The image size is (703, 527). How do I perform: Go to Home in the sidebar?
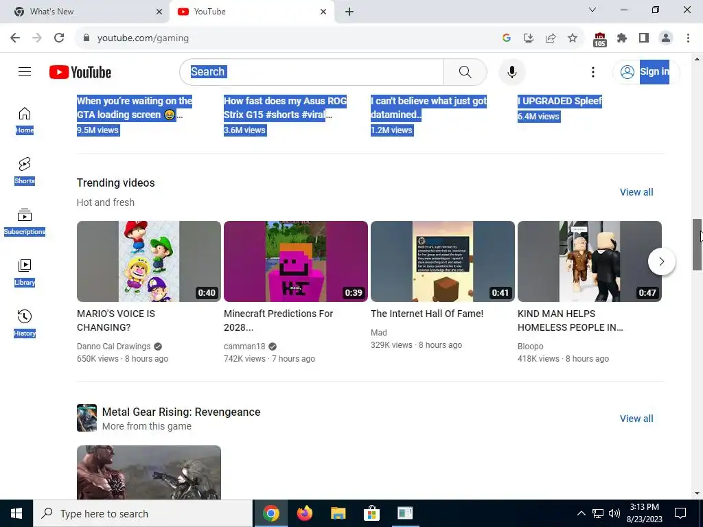pyautogui.click(x=25, y=121)
